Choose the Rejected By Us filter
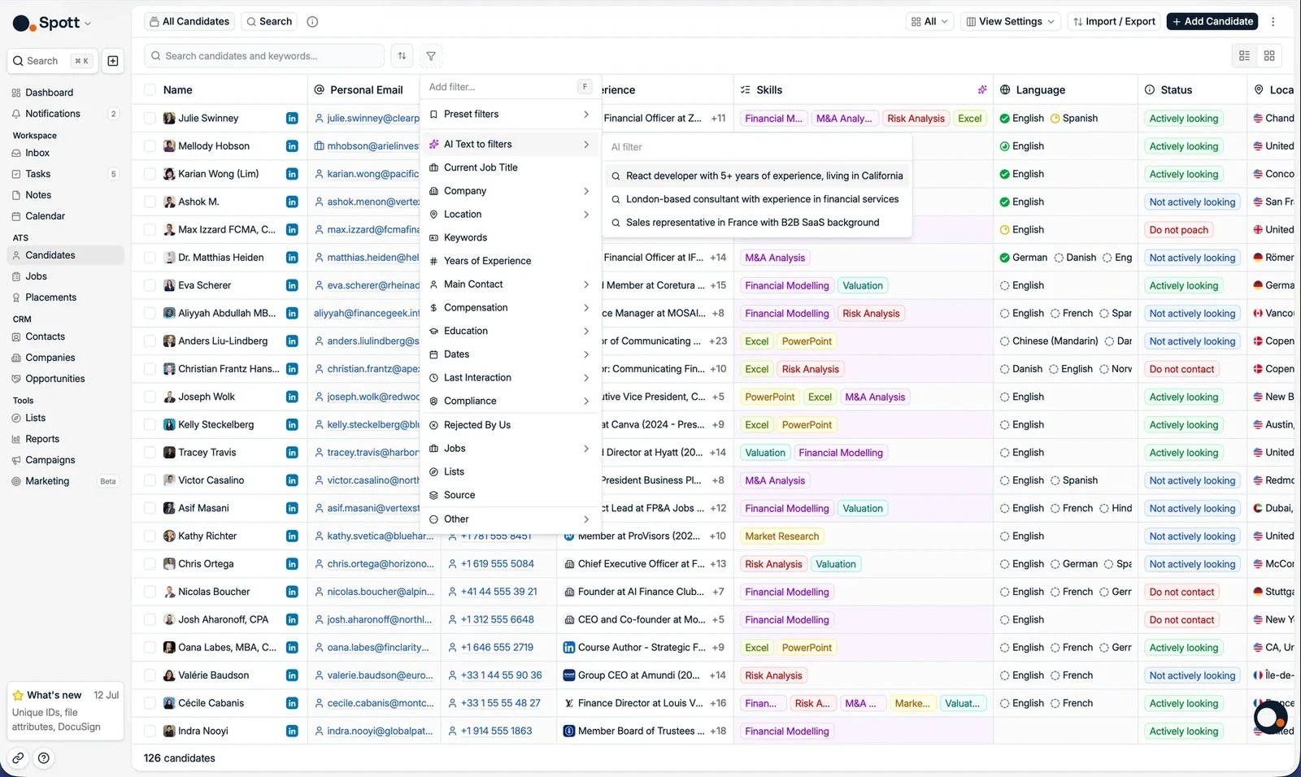 click(510, 425)
